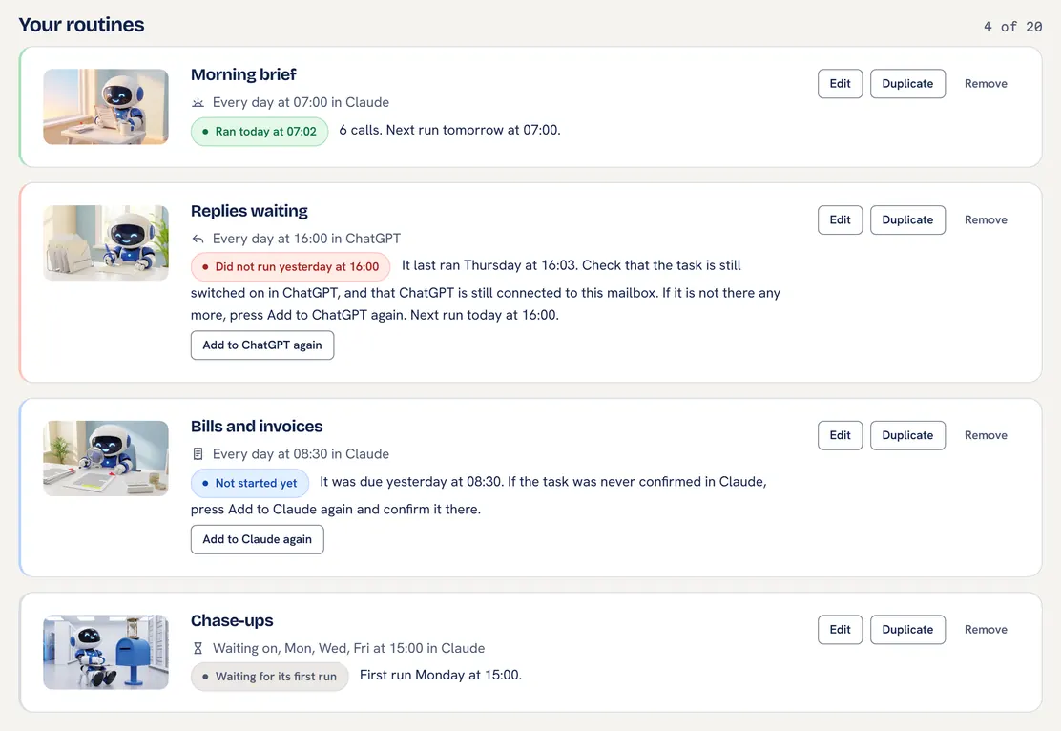Duplicate the Chase-ups routine
The height and width of the screenshot is (731, 1061).
point(907,630)
